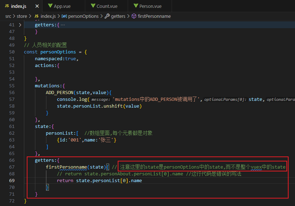The image size is (295, 206).
Task: Click 'firstPersonname(state)' on line 67
Action: click(76, 167)
